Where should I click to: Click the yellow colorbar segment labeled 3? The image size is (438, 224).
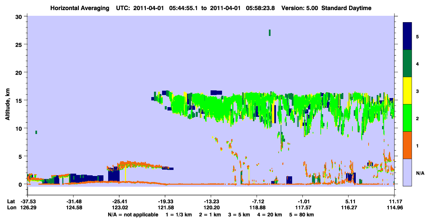(408, 91)
